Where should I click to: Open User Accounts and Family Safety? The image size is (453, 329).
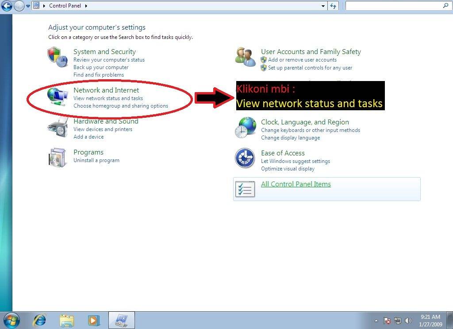pyautogui.click(x=311, y=51)
